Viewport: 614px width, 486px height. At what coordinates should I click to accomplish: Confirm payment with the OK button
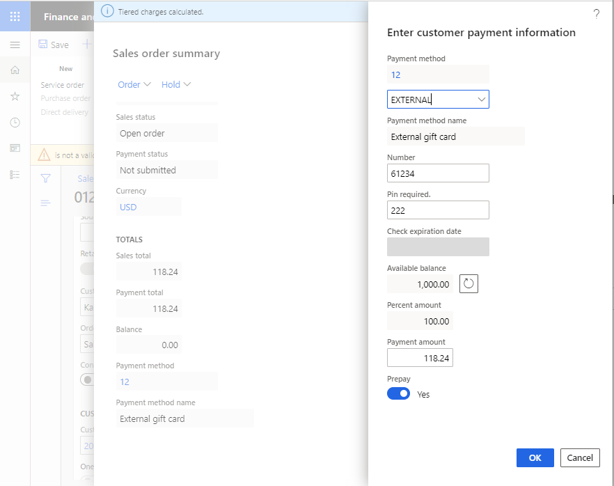pyautogui.click(x=535, y=457)
